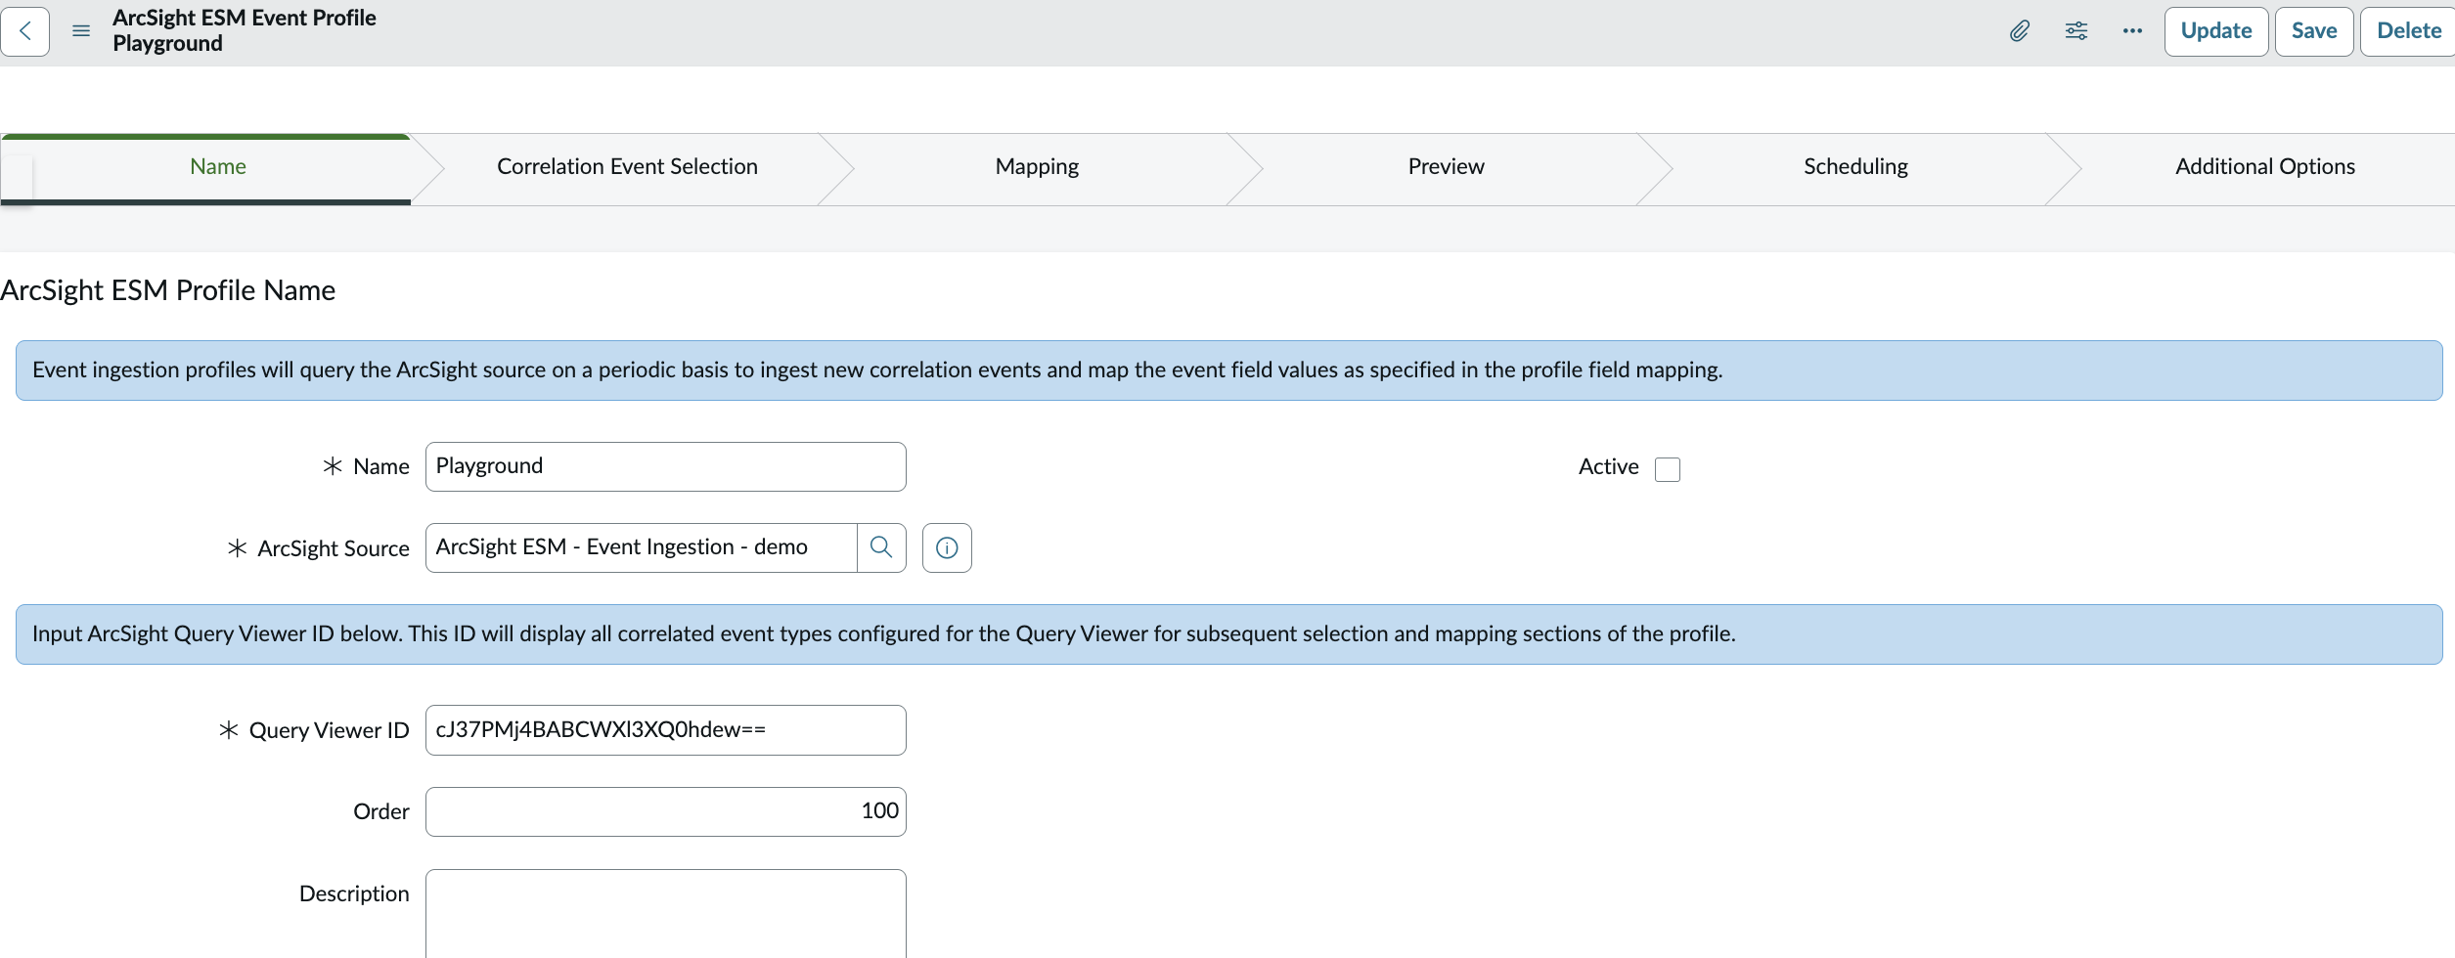Screen dimensions: 2455x958
Task: Click the Event ingestion profiles info banner
Action: (x=1228, y=370)
